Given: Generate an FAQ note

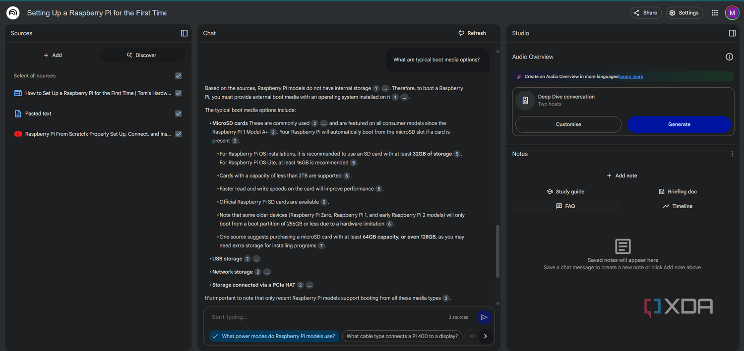Looking at the screenshot, I should coord(566,206).
